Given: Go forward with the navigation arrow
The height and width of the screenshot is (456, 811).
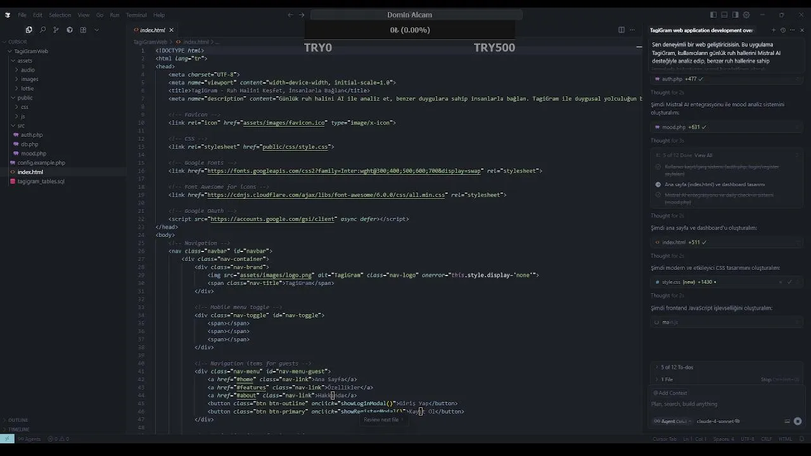Looking at the screenshot, I should point(302,15).
